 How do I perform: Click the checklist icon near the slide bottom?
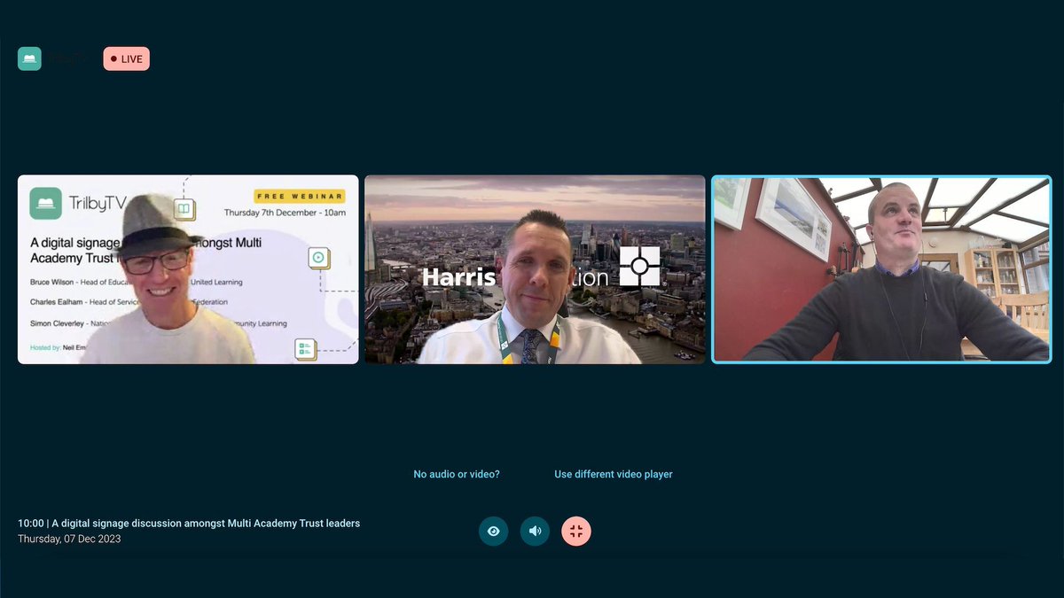304,350
